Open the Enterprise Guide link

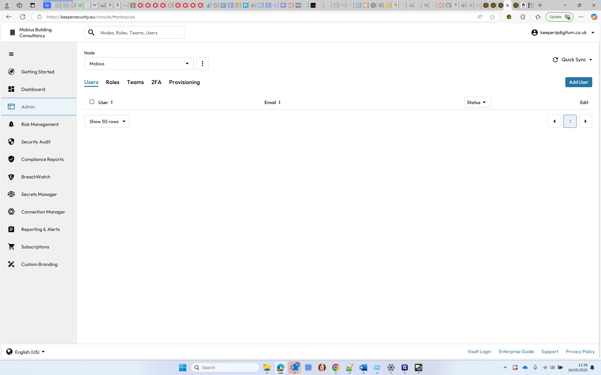click(516, 352)
